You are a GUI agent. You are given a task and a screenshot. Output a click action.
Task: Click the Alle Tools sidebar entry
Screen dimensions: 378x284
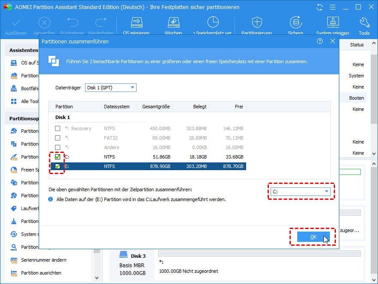pyautogui.click(x=30, y=101)
